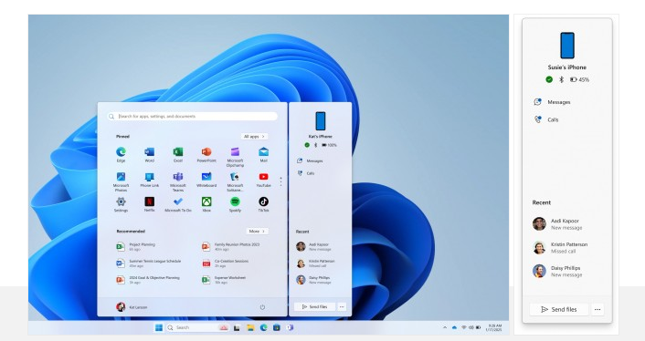Click the Windows Start icon on taskbar
This screenshot has width=645, height=341.
click(159, 327)
